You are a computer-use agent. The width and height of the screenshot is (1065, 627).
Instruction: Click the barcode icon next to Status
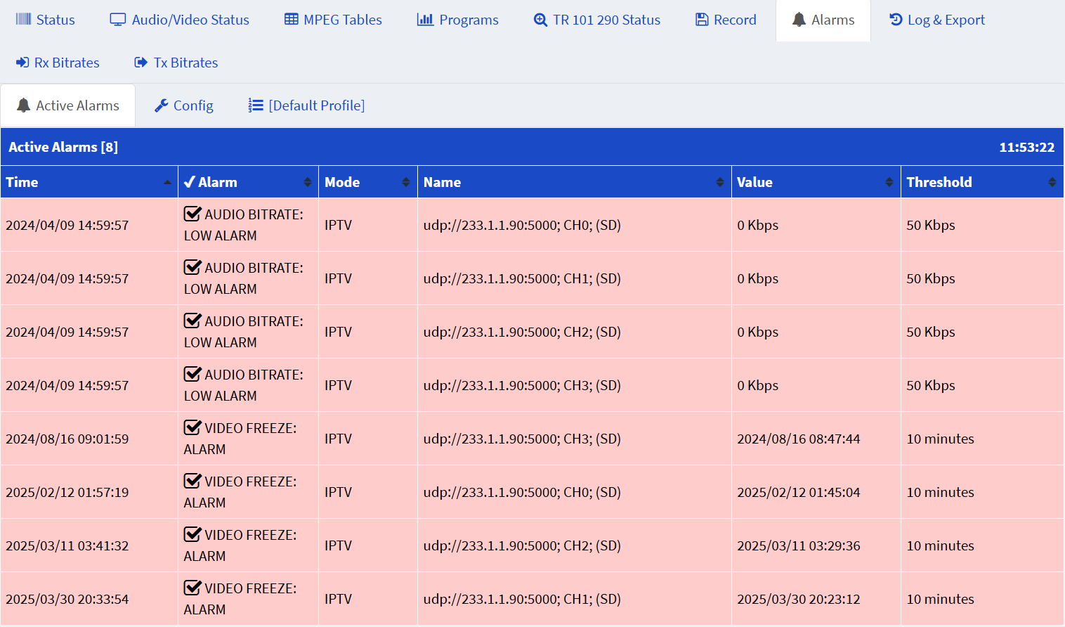[x=23, y=20]
